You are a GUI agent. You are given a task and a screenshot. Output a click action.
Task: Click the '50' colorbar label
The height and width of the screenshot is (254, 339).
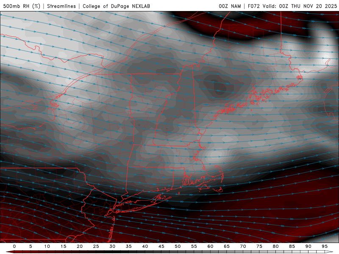click(x=178, y=246)
